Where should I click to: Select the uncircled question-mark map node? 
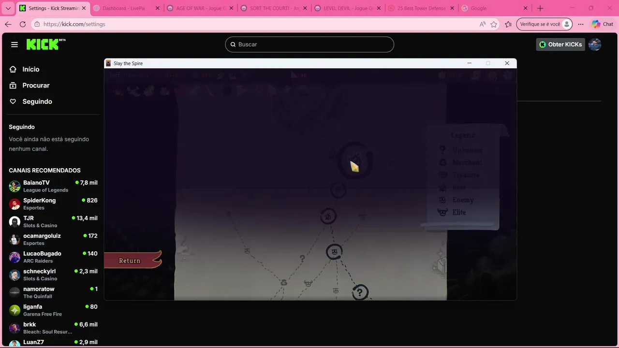tap(302, 259)
